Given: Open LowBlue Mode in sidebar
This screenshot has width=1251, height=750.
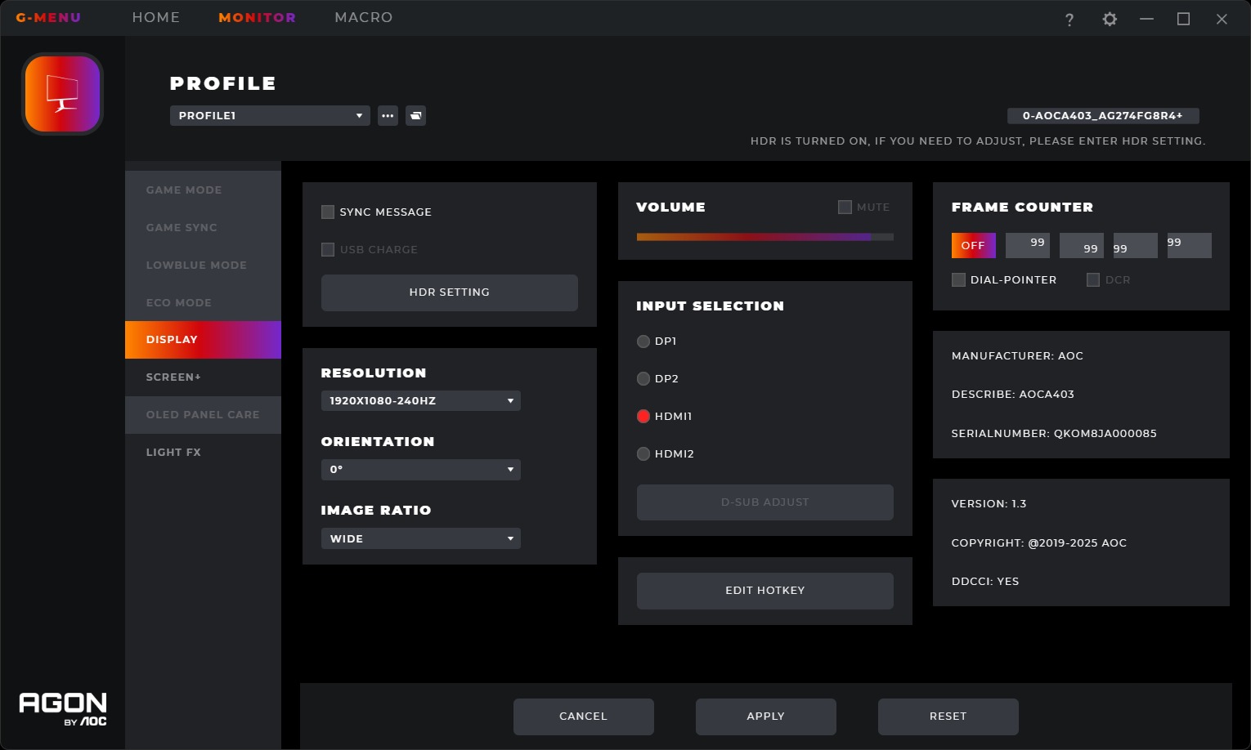Looking at the screenshot, I should pyautogui.click(x=203, y=265).
